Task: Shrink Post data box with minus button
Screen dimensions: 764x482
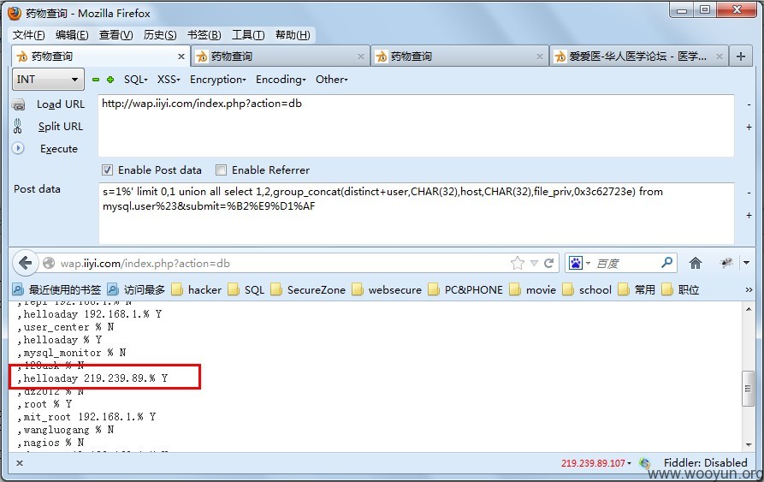Action: [x=749, y=193]
